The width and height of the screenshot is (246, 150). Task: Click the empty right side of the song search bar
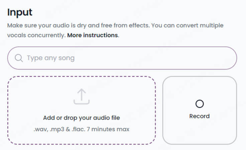172,58
